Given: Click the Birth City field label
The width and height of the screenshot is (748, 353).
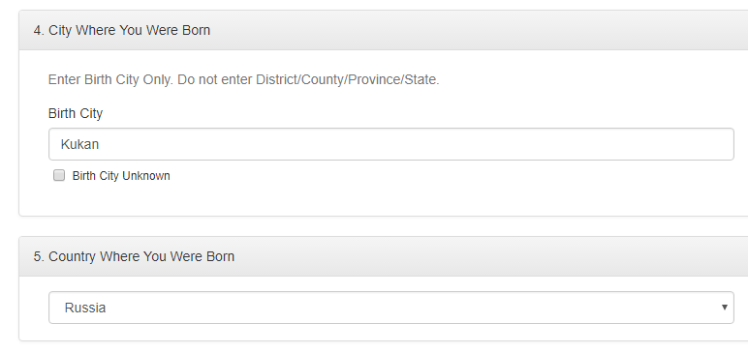Looking at the screenshot, I should tap(76, 113).
